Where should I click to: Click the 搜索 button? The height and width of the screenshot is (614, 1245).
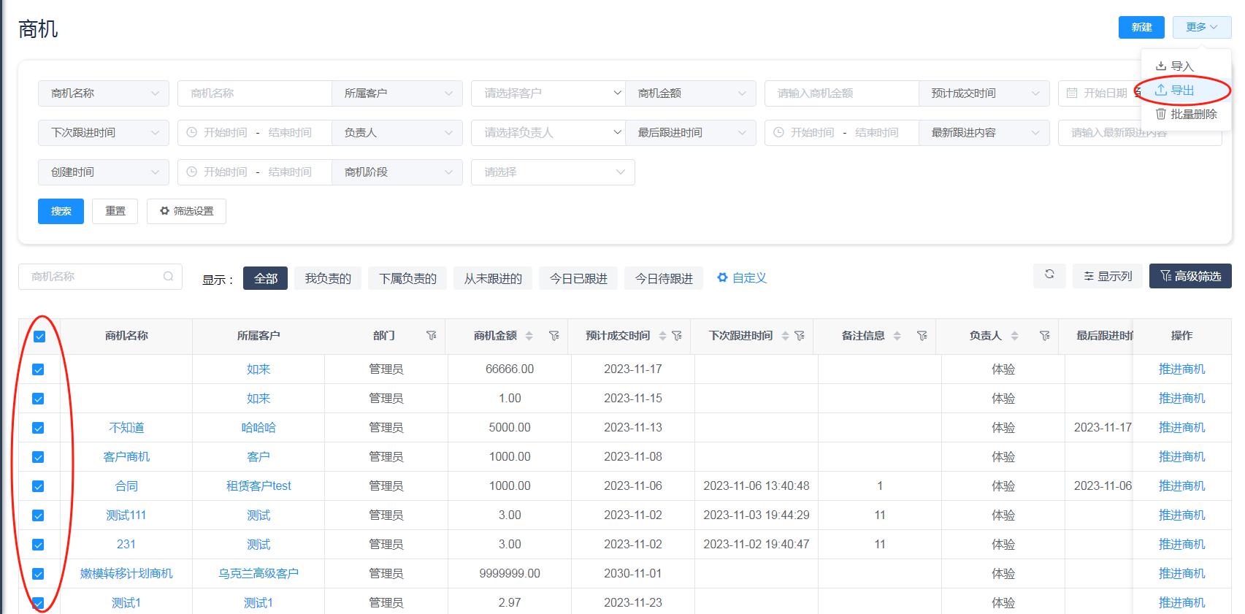tap(61, 212)
